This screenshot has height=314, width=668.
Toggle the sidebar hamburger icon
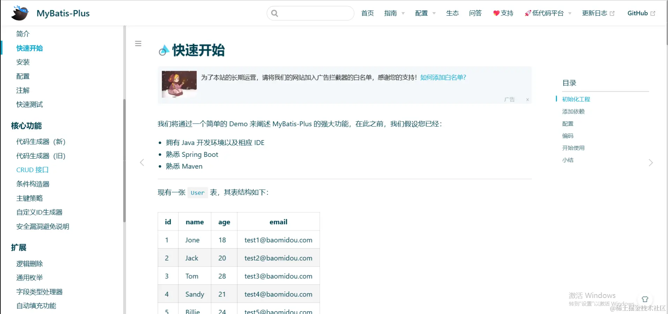tap(138, 44)
